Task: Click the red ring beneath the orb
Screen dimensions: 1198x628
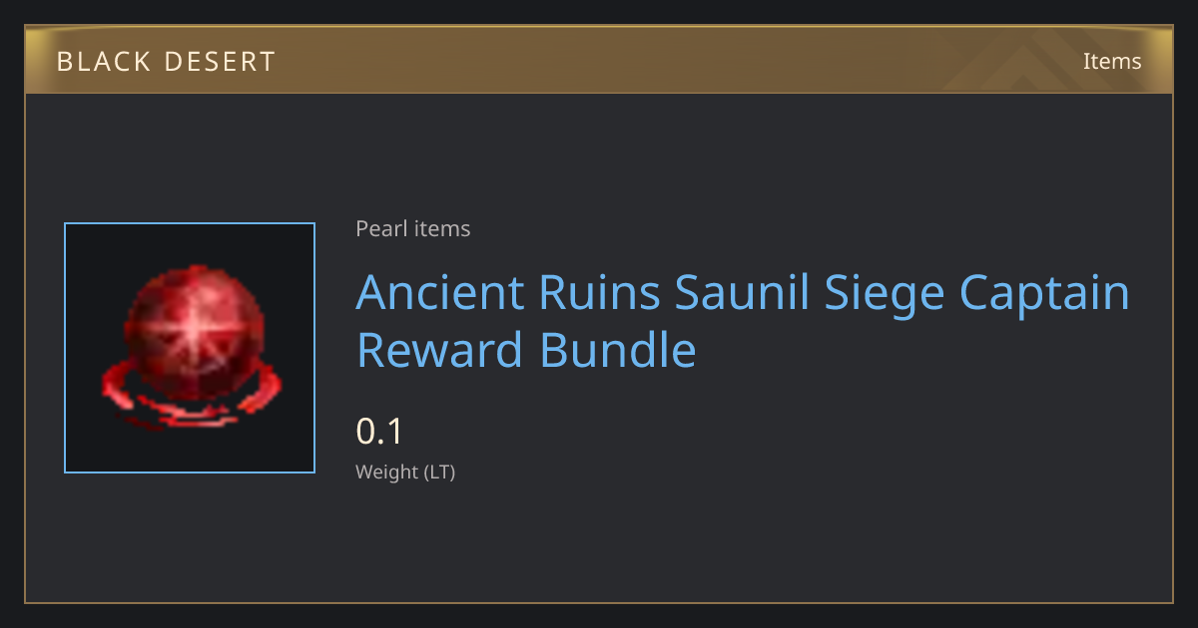Action: pyautogui.click(x=190, y=399)
